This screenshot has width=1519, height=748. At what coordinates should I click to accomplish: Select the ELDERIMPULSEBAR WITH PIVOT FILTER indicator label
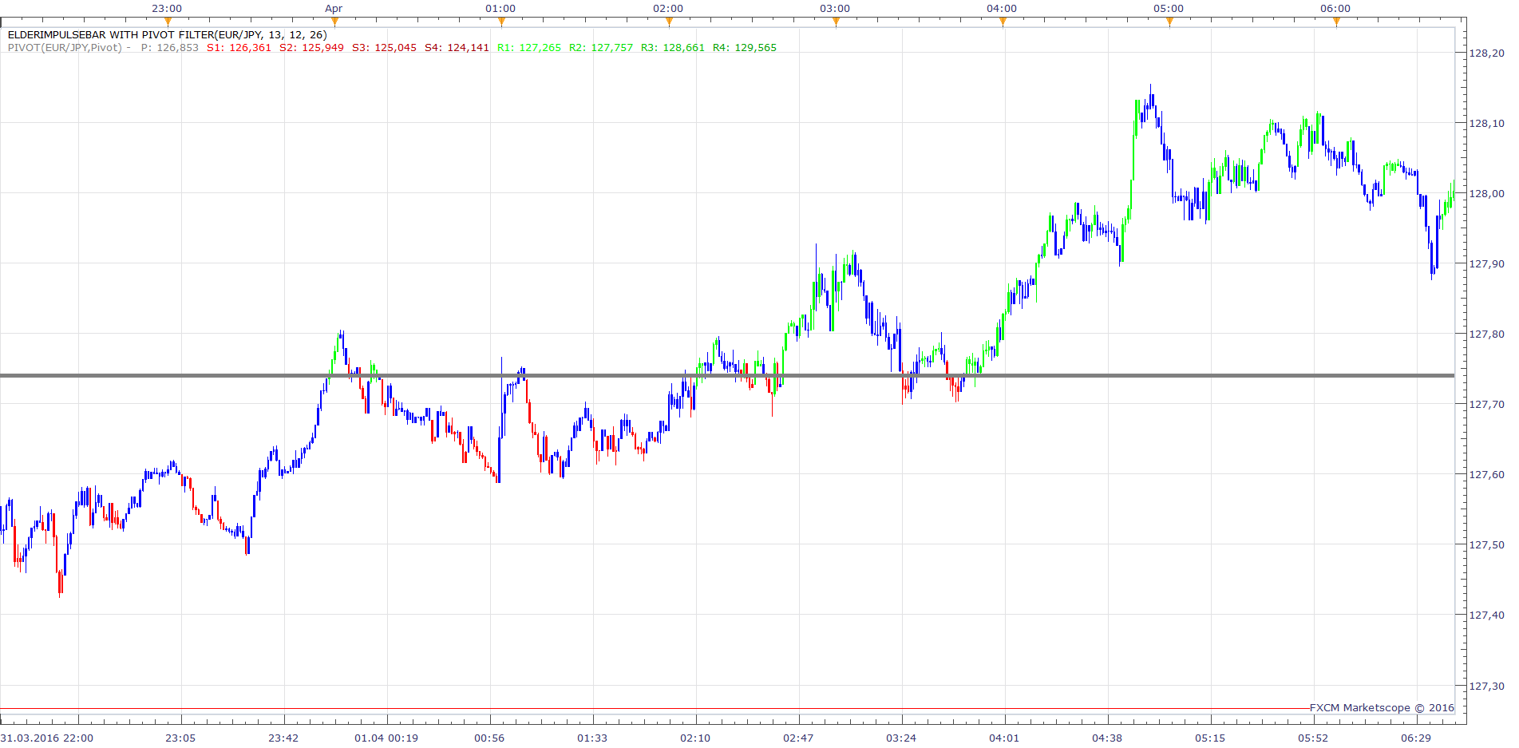coord(167,35)
